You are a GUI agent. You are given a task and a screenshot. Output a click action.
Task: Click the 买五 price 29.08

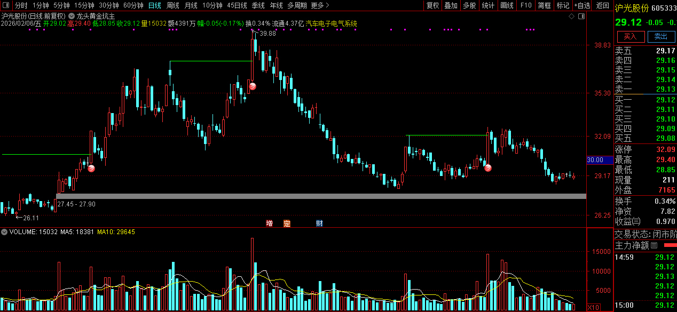tap(665, 138)
